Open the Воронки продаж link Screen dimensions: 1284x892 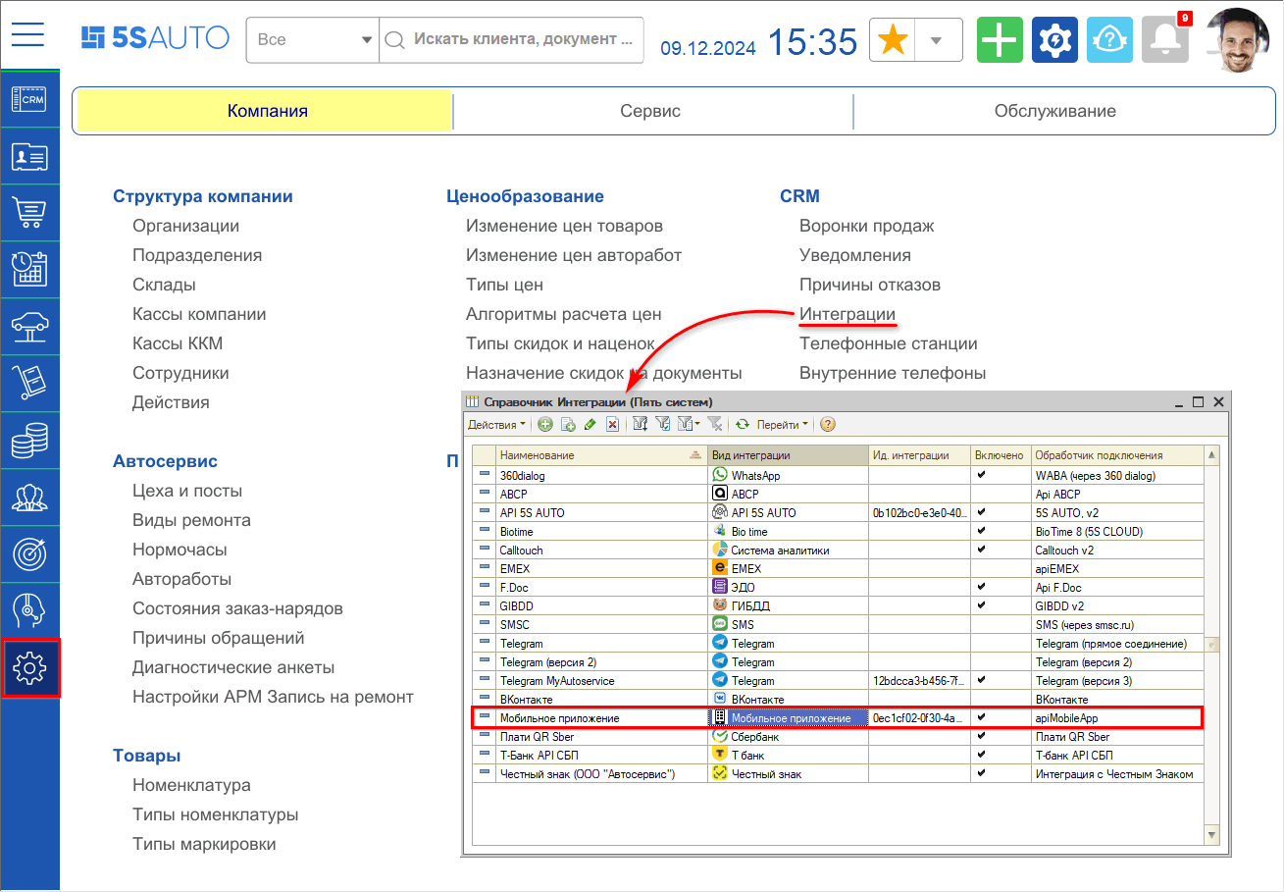(867, 226)
